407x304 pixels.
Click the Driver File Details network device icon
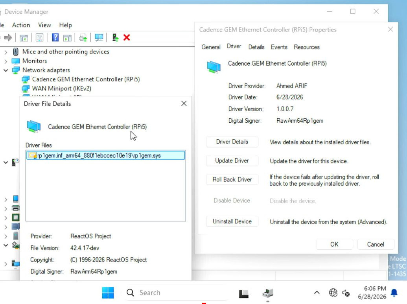pos(34,126)
